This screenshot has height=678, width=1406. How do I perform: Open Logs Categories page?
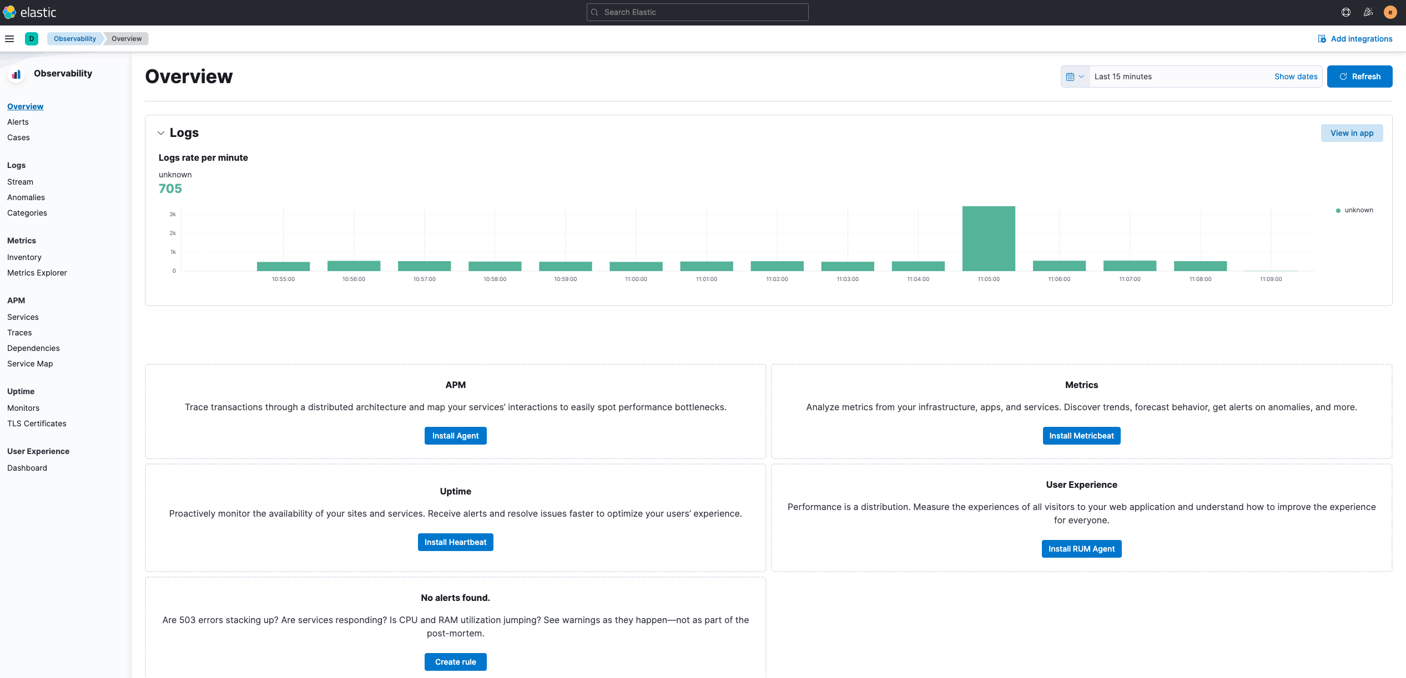coord(27,213)
